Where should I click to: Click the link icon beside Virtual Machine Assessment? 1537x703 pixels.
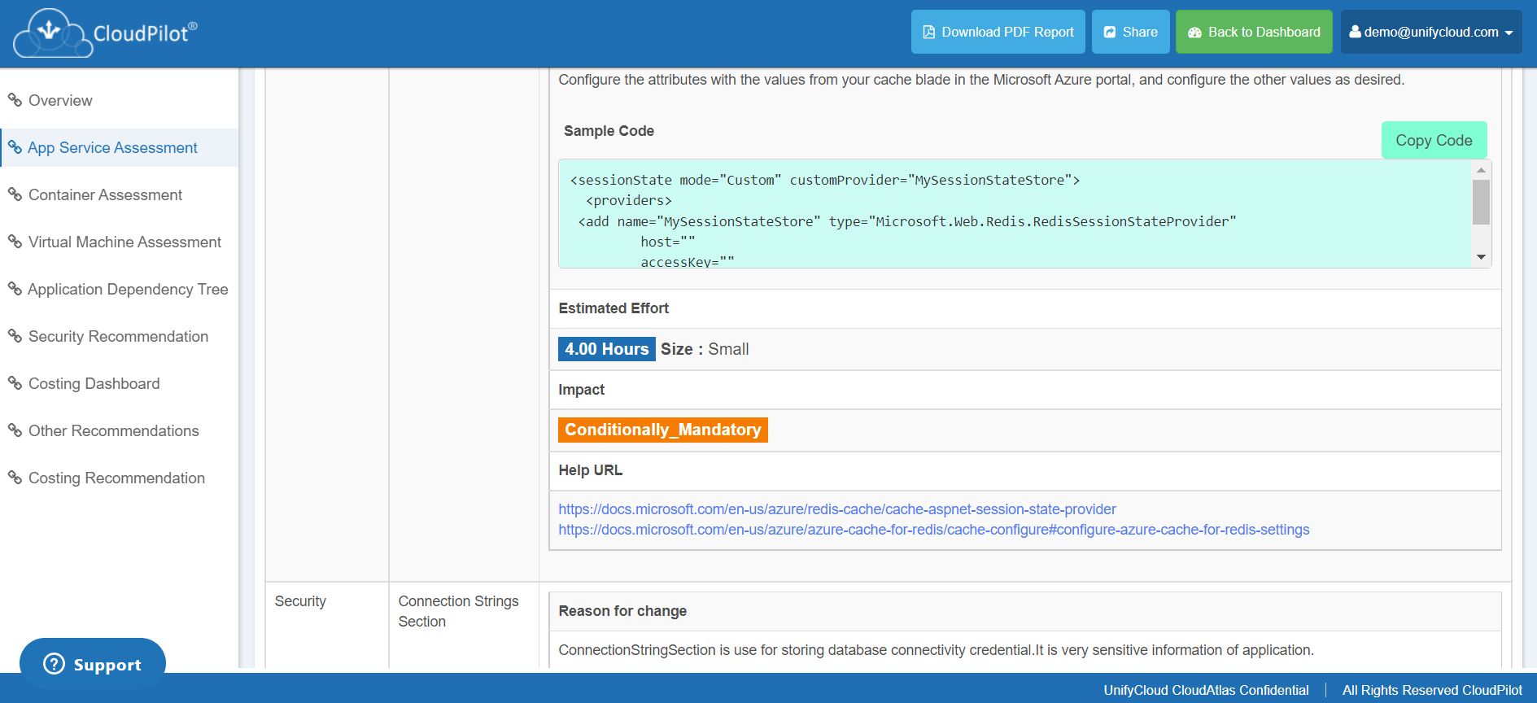point(15,242)
